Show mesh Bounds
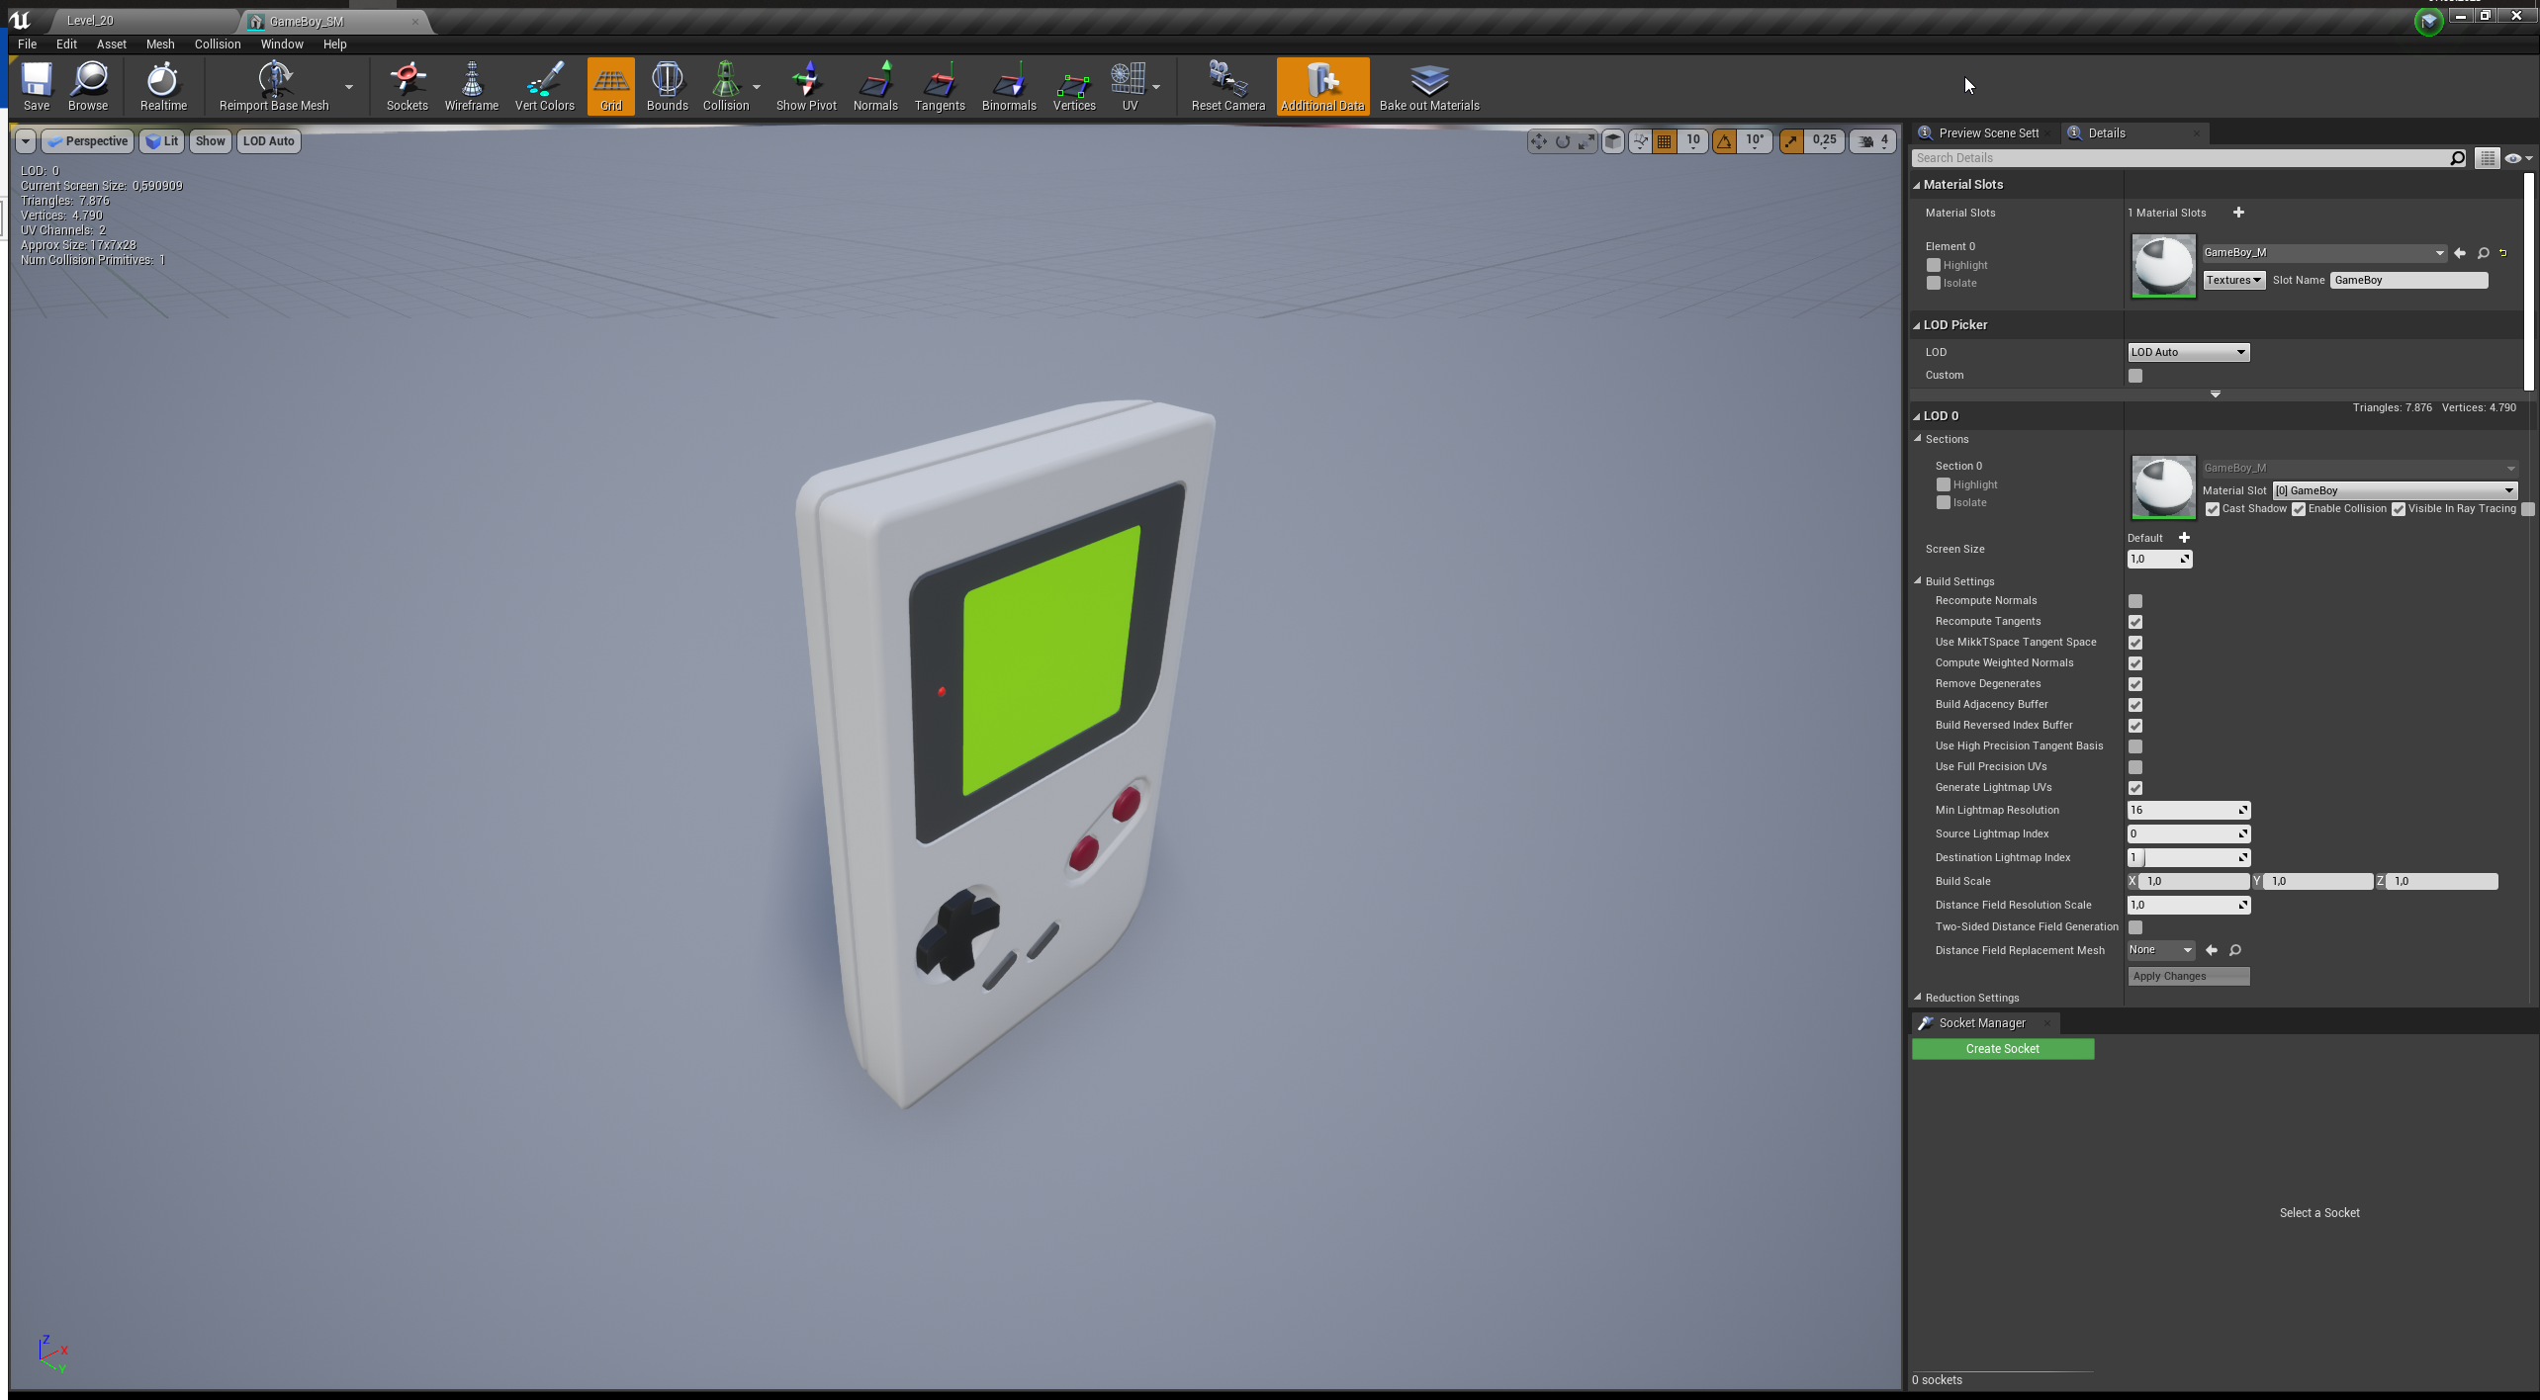 (x=668, y=86)
